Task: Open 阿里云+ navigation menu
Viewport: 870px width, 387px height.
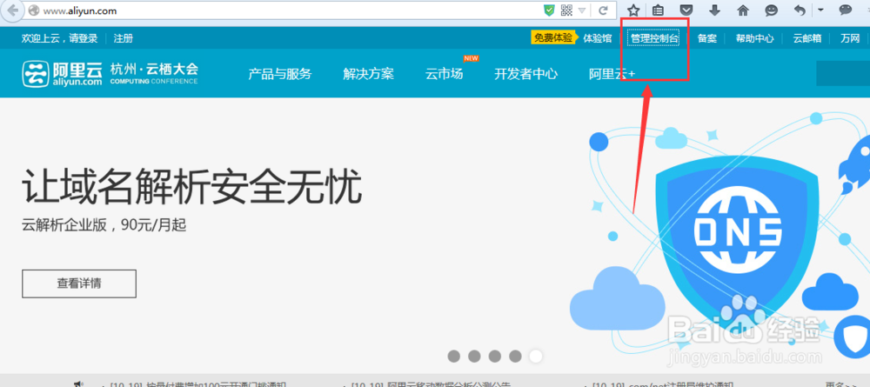Action: 612,74
